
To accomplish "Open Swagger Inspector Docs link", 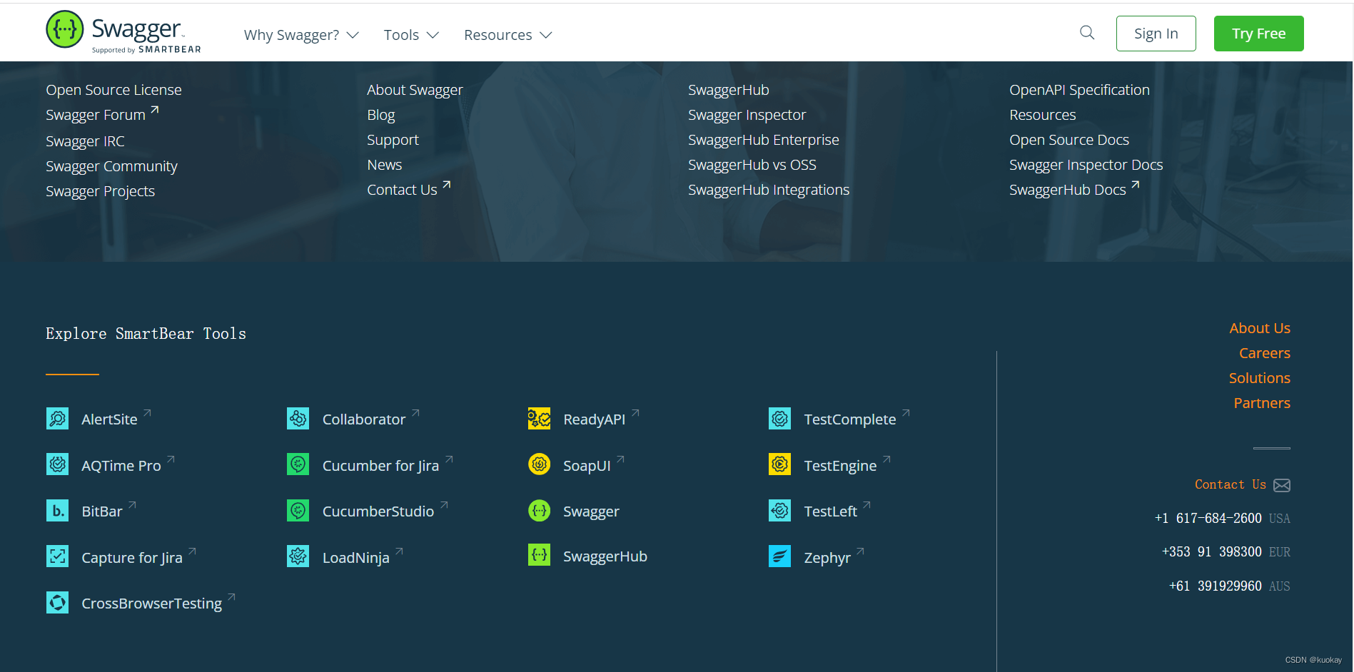I will tap(1086, 165).
